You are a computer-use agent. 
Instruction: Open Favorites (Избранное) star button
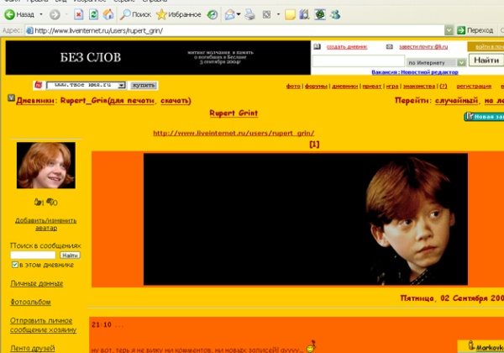(179, 14)
